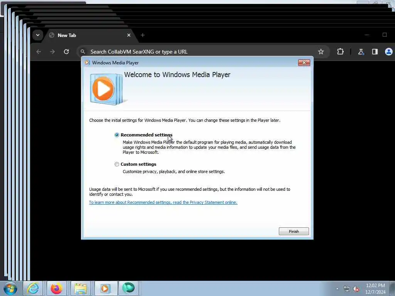Viewport: 395px width, 296px height.
Task: Toggle the browser side panel icon
Action: tap(375, 52)
